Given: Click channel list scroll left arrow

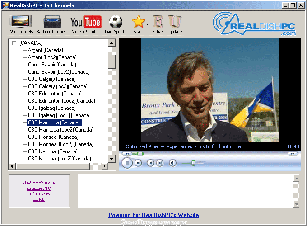Looking at the screenshot, I should [x=12, y=166].
